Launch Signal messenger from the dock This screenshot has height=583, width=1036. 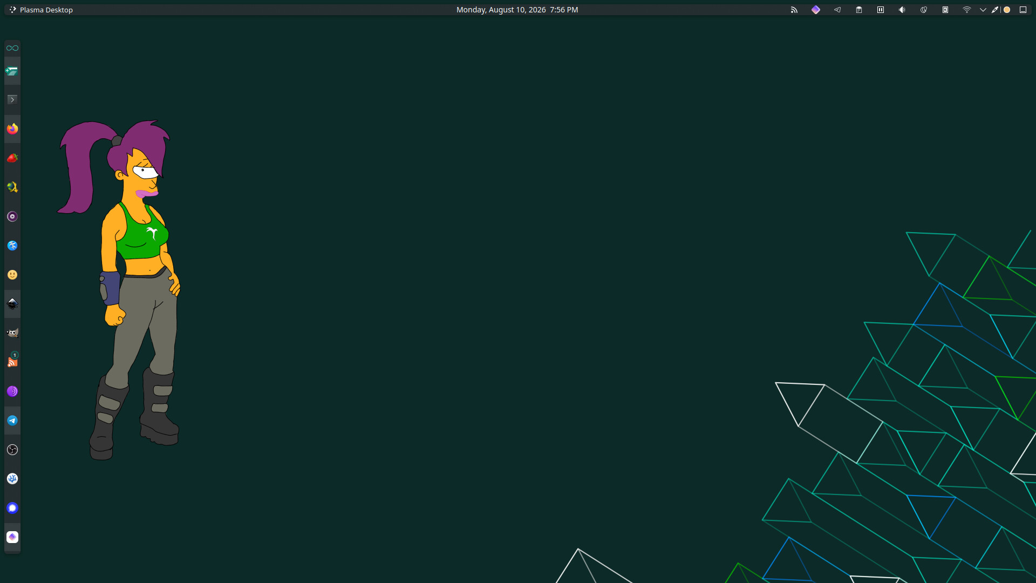12,508
